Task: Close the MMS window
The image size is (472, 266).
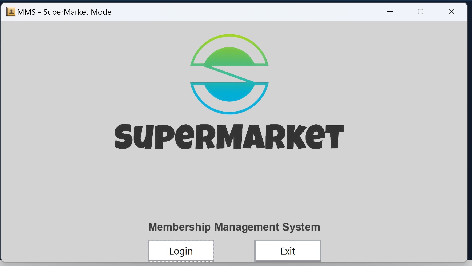Action: pyautogui.click(x=452, y=12)
